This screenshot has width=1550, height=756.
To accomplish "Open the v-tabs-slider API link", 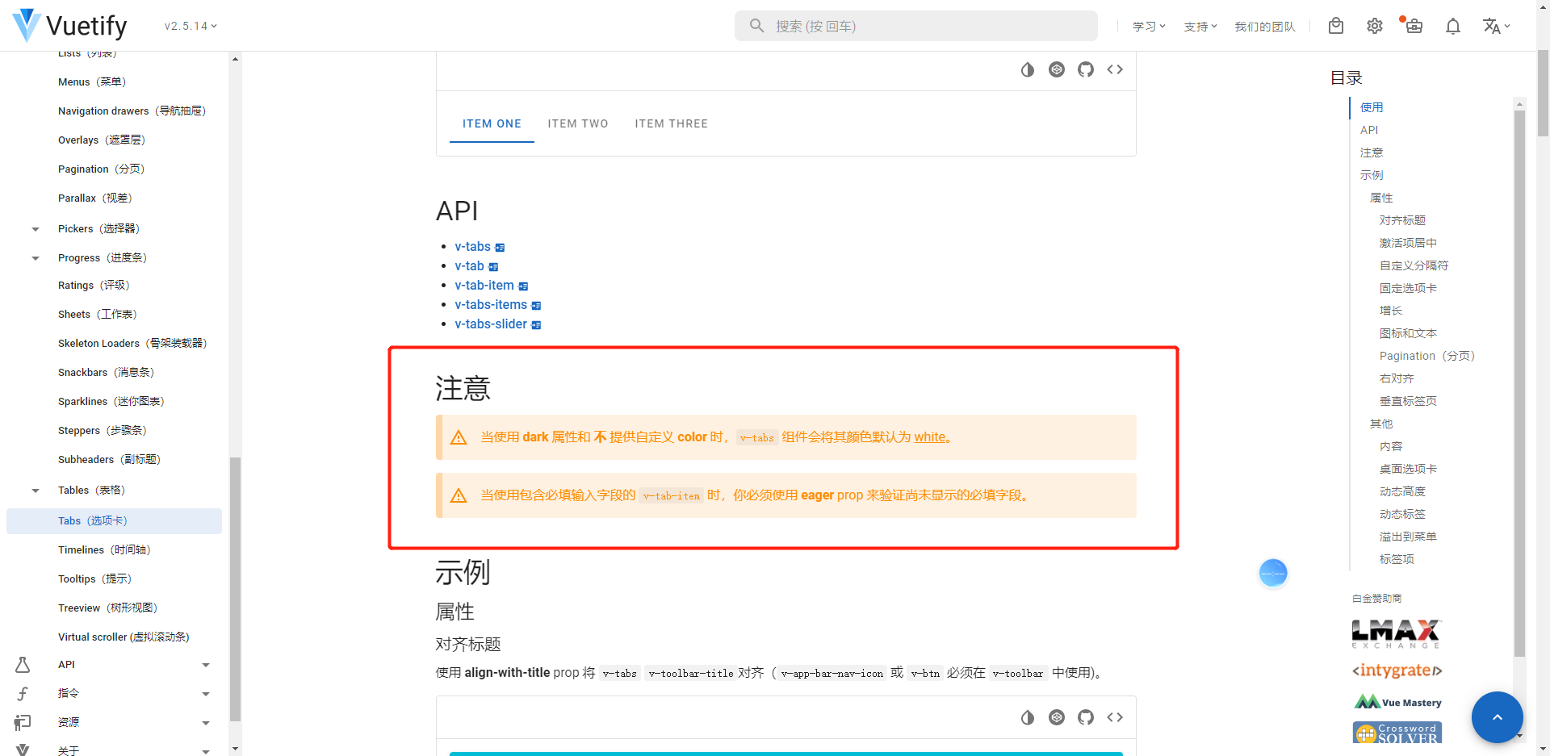I will coord(491,324).
